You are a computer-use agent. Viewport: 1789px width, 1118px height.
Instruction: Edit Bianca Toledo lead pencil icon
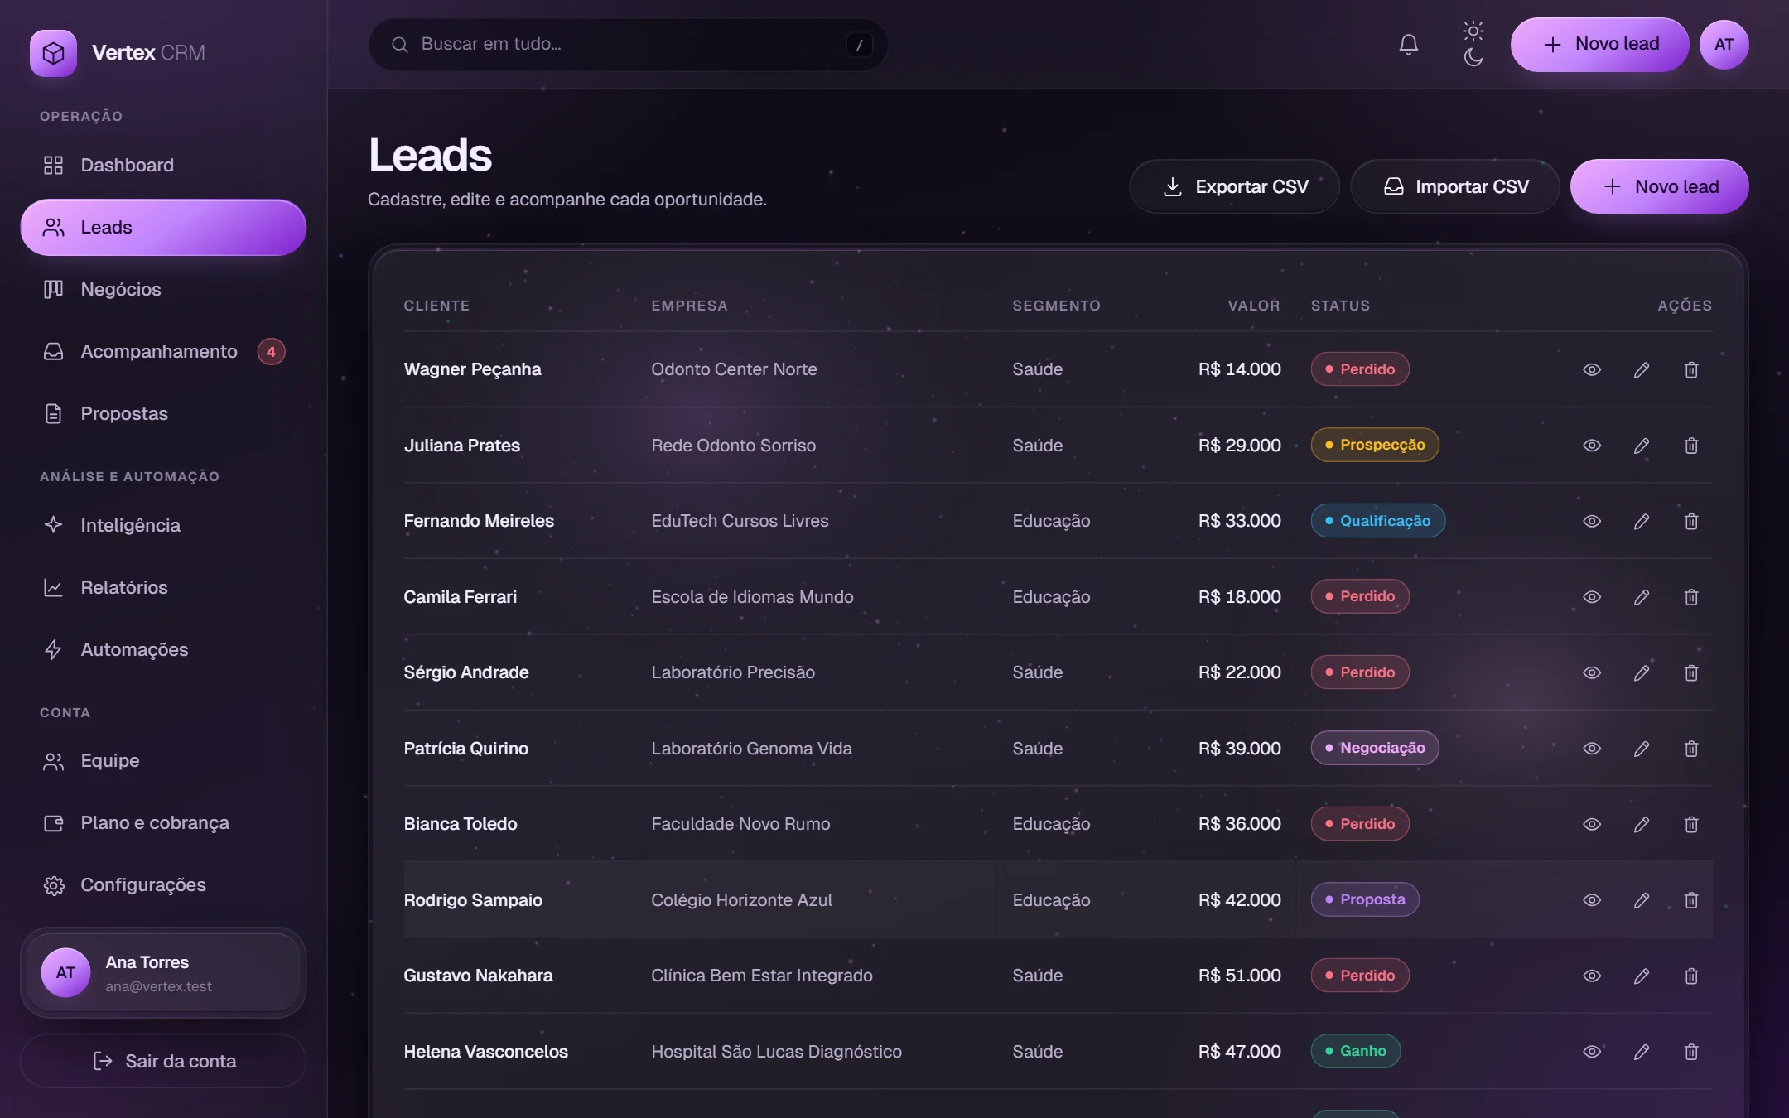[1641, 825]
